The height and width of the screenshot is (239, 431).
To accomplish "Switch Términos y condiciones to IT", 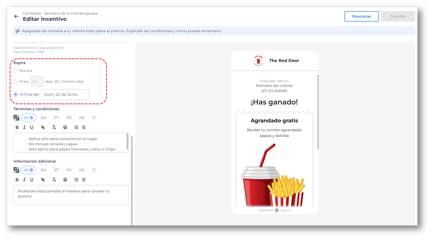I will (94, 118).
